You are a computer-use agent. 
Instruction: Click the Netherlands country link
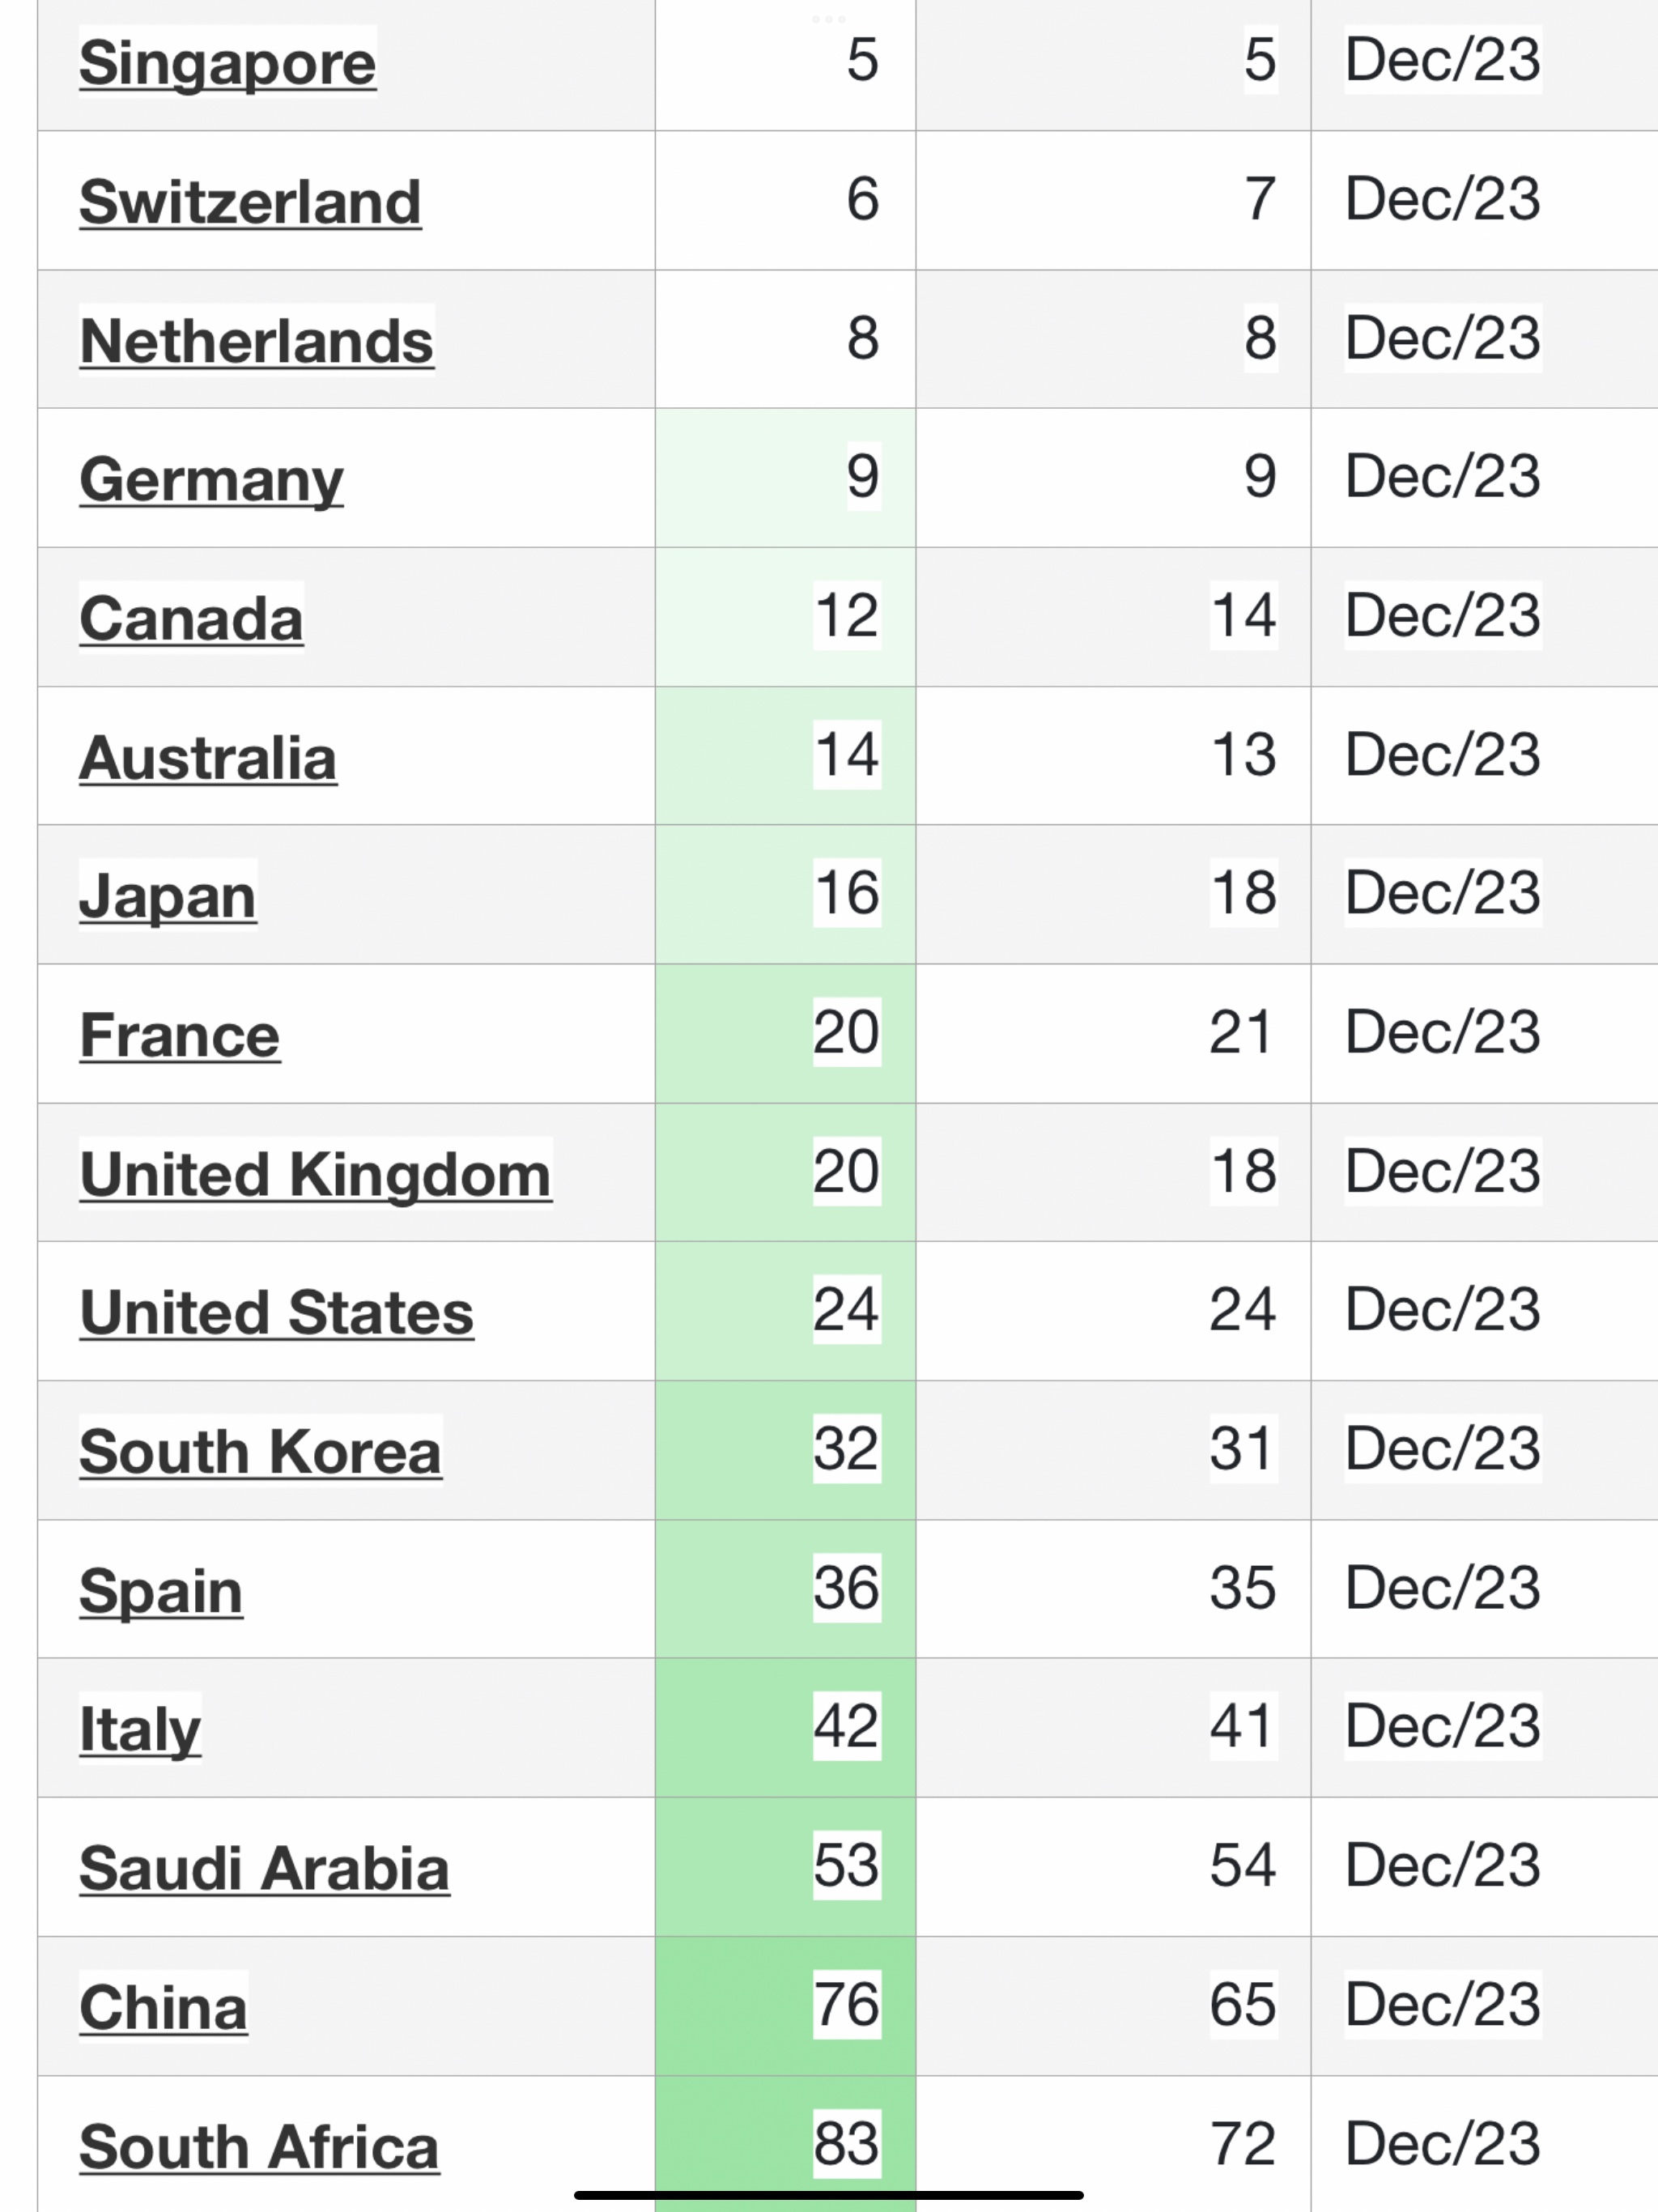(256, 340)
